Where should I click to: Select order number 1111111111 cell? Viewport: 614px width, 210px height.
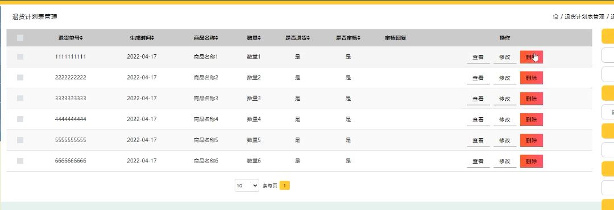pos(70,57)
